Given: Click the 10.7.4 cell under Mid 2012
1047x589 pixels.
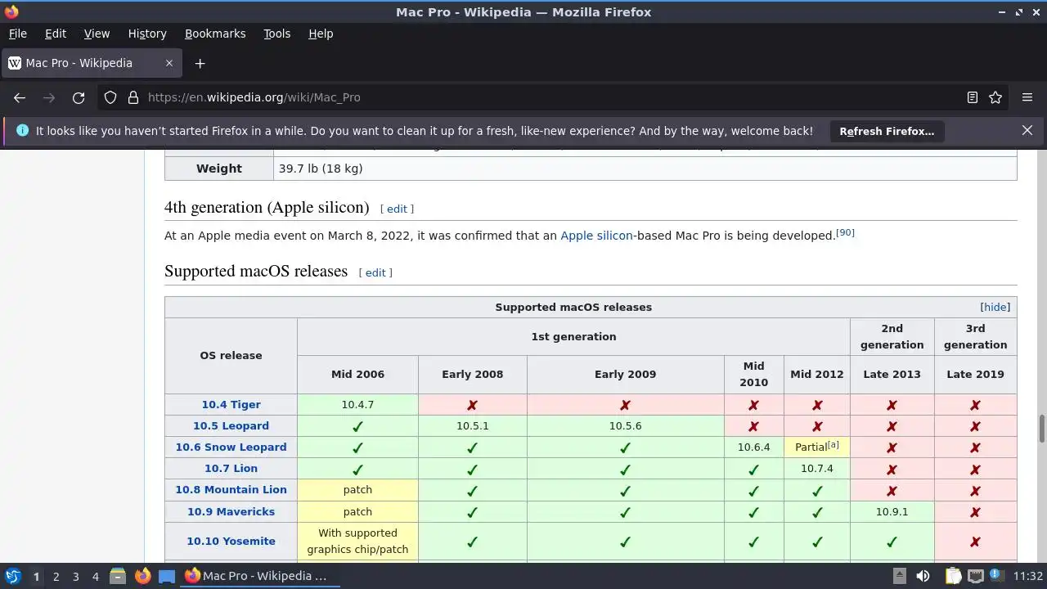Looking at the screenshot, I should [817, 468].
